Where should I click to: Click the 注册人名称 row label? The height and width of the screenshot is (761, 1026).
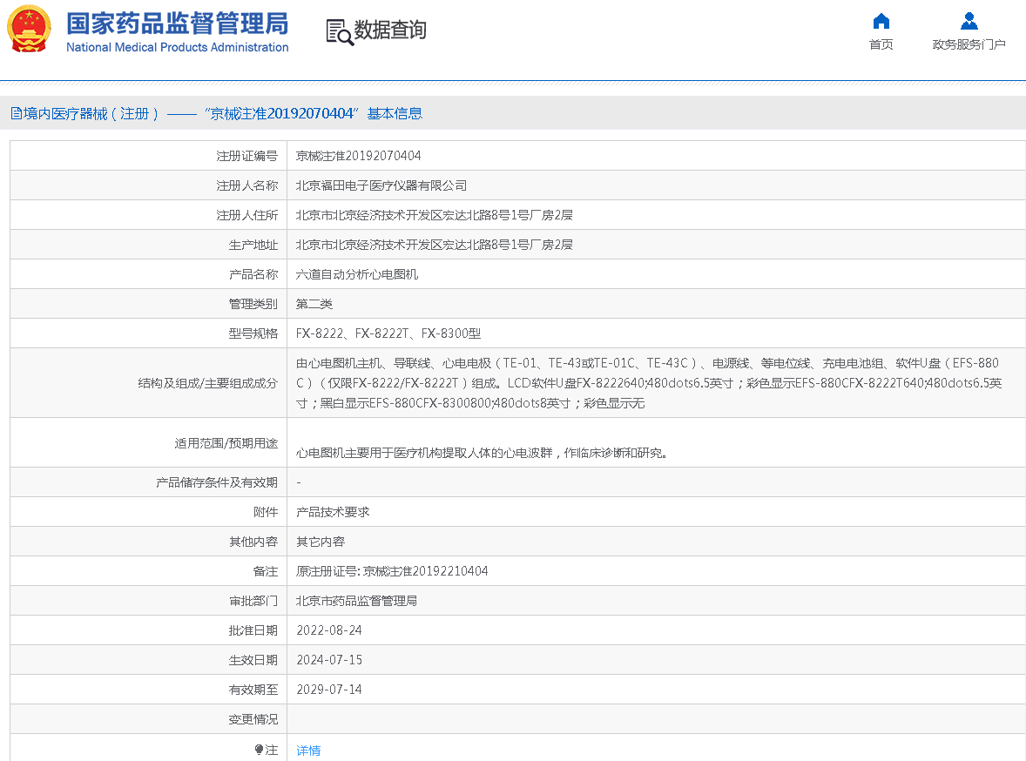pos(246,185)
